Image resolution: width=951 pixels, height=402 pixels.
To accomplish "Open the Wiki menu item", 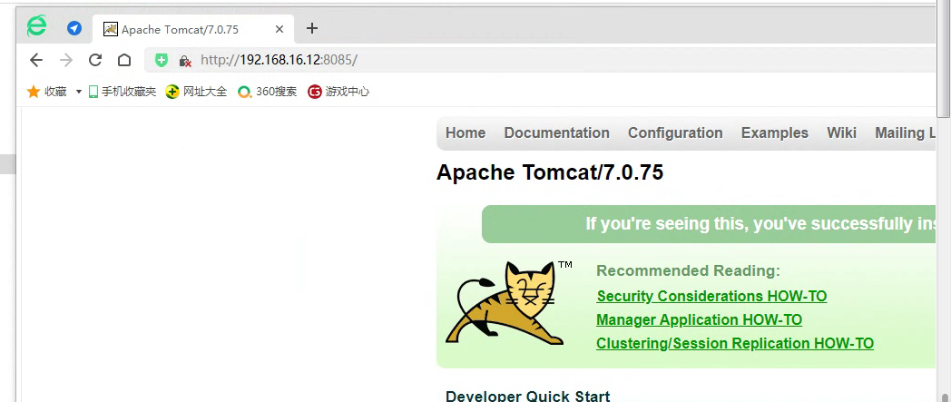I will (x=842, y=132).
